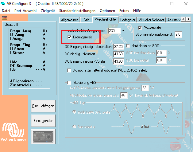Screen dimensions: 193x152
Task: Click the U -Ausg readout
Action: point(28,35)
